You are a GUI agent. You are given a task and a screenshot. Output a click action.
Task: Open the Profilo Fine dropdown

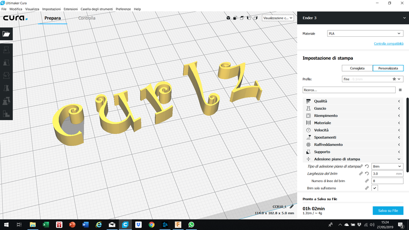pyautogui.click(x=373, y=79)
